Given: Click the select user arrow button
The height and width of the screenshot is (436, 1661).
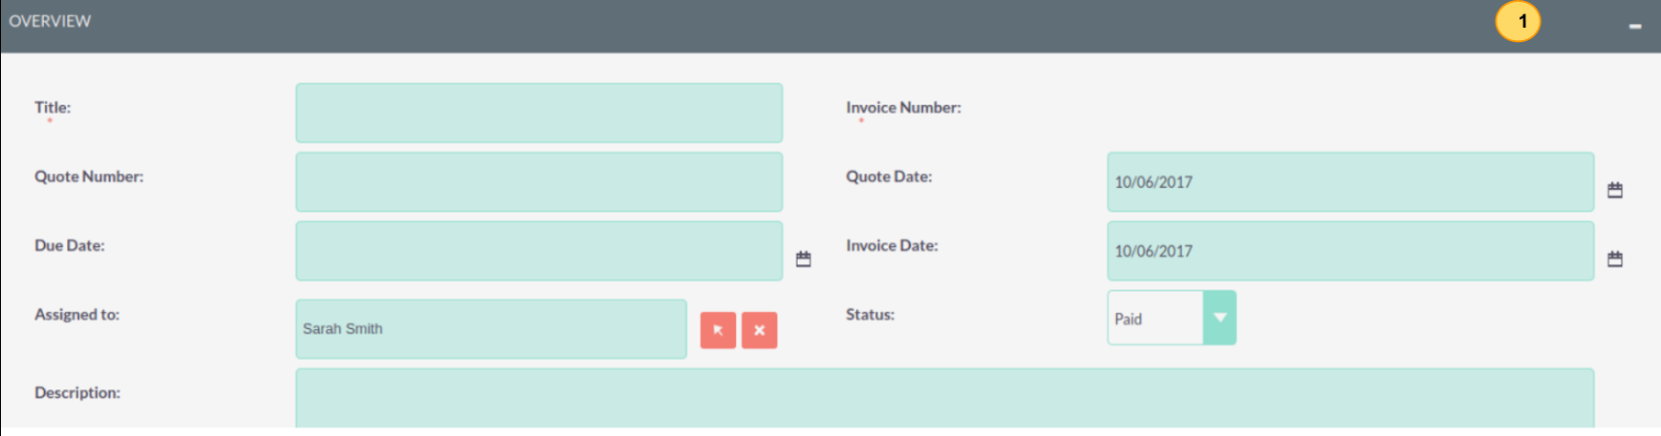Looking at the screenshot, I should [x=718, y=330].
